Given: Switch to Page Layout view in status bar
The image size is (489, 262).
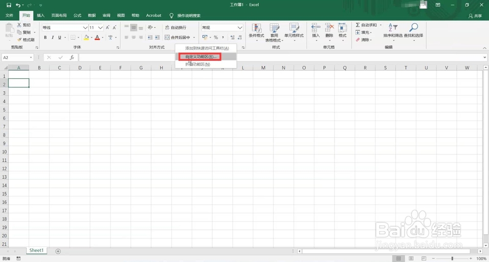Looking at the screenshot, I should tap(411, 259).
